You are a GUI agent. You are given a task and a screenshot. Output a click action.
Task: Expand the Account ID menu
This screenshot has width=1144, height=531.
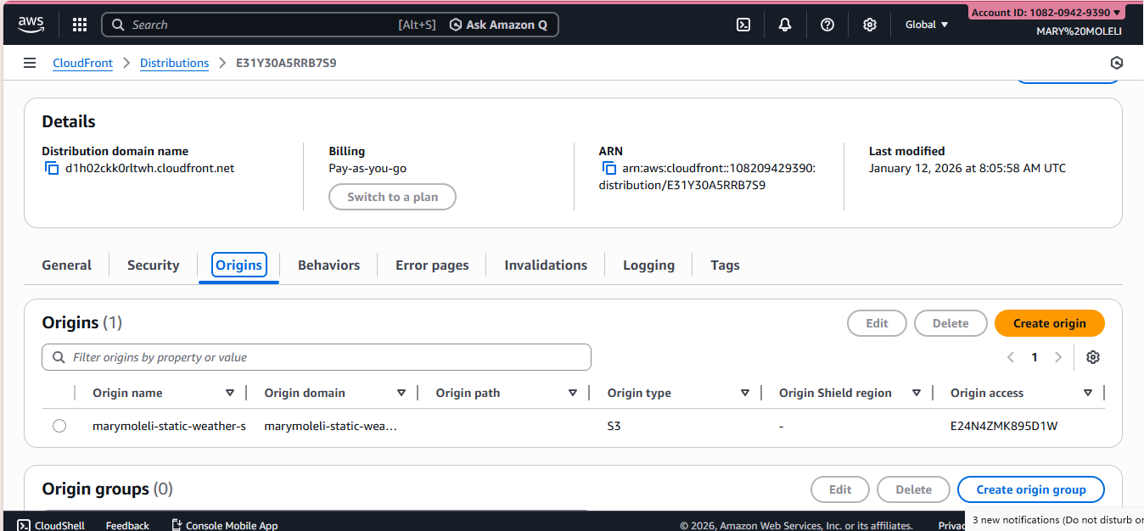tap(1046, 12)
